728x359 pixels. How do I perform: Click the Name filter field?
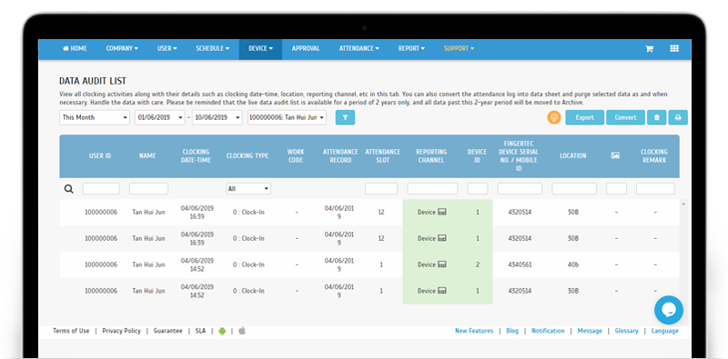tap(148, 189)
